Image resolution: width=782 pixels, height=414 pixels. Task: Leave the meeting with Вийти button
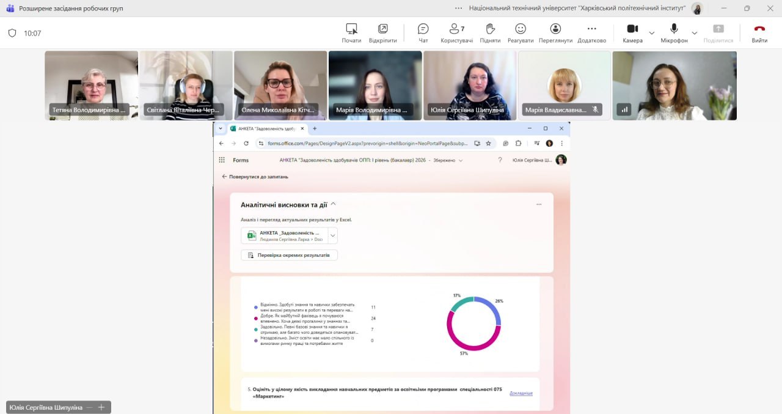(759, 33)
